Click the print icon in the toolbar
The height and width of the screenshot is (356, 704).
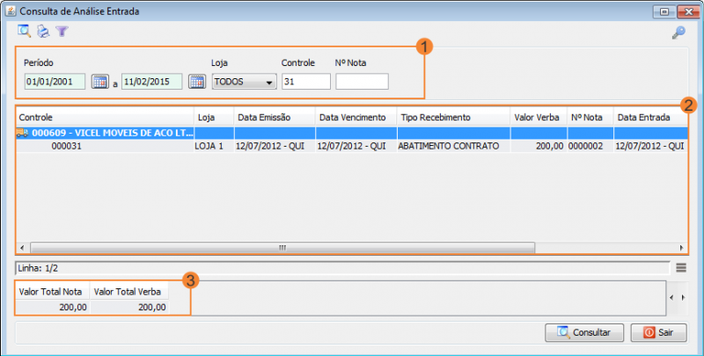43,32
